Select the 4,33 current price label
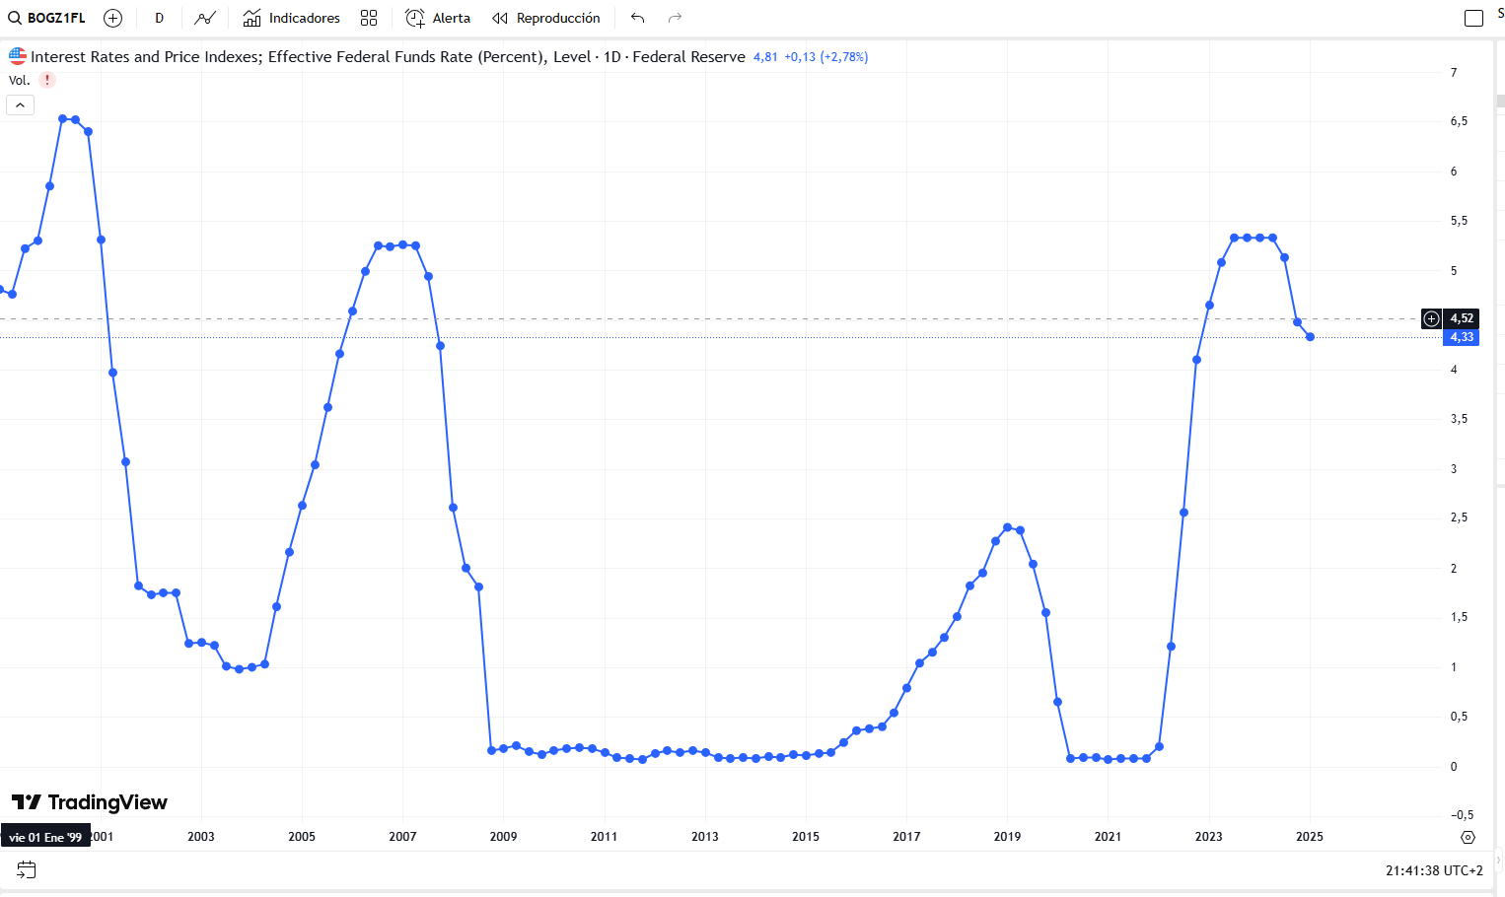 click(x=1462, y=337)
